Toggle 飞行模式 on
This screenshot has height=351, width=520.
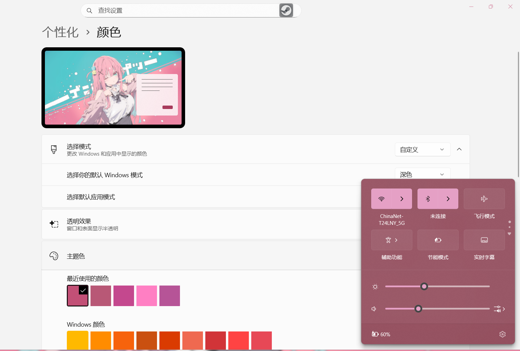484,198
